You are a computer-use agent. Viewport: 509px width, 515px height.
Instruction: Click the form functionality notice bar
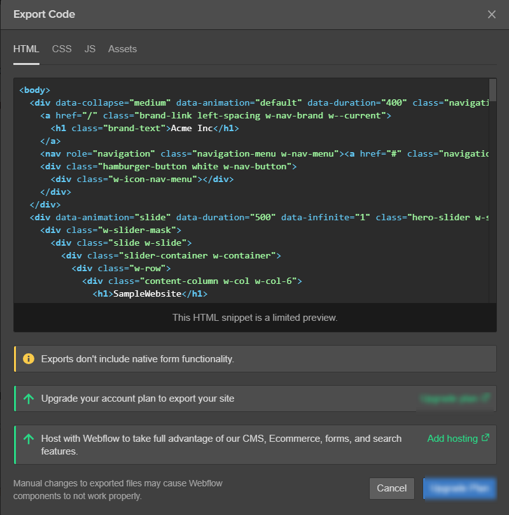[254, 358]
